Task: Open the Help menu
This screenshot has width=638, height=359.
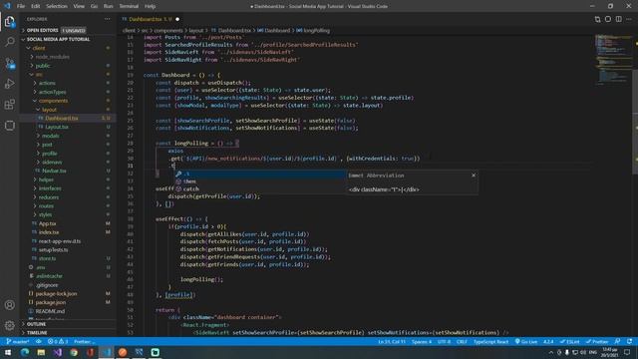Action: click(151, 6)
